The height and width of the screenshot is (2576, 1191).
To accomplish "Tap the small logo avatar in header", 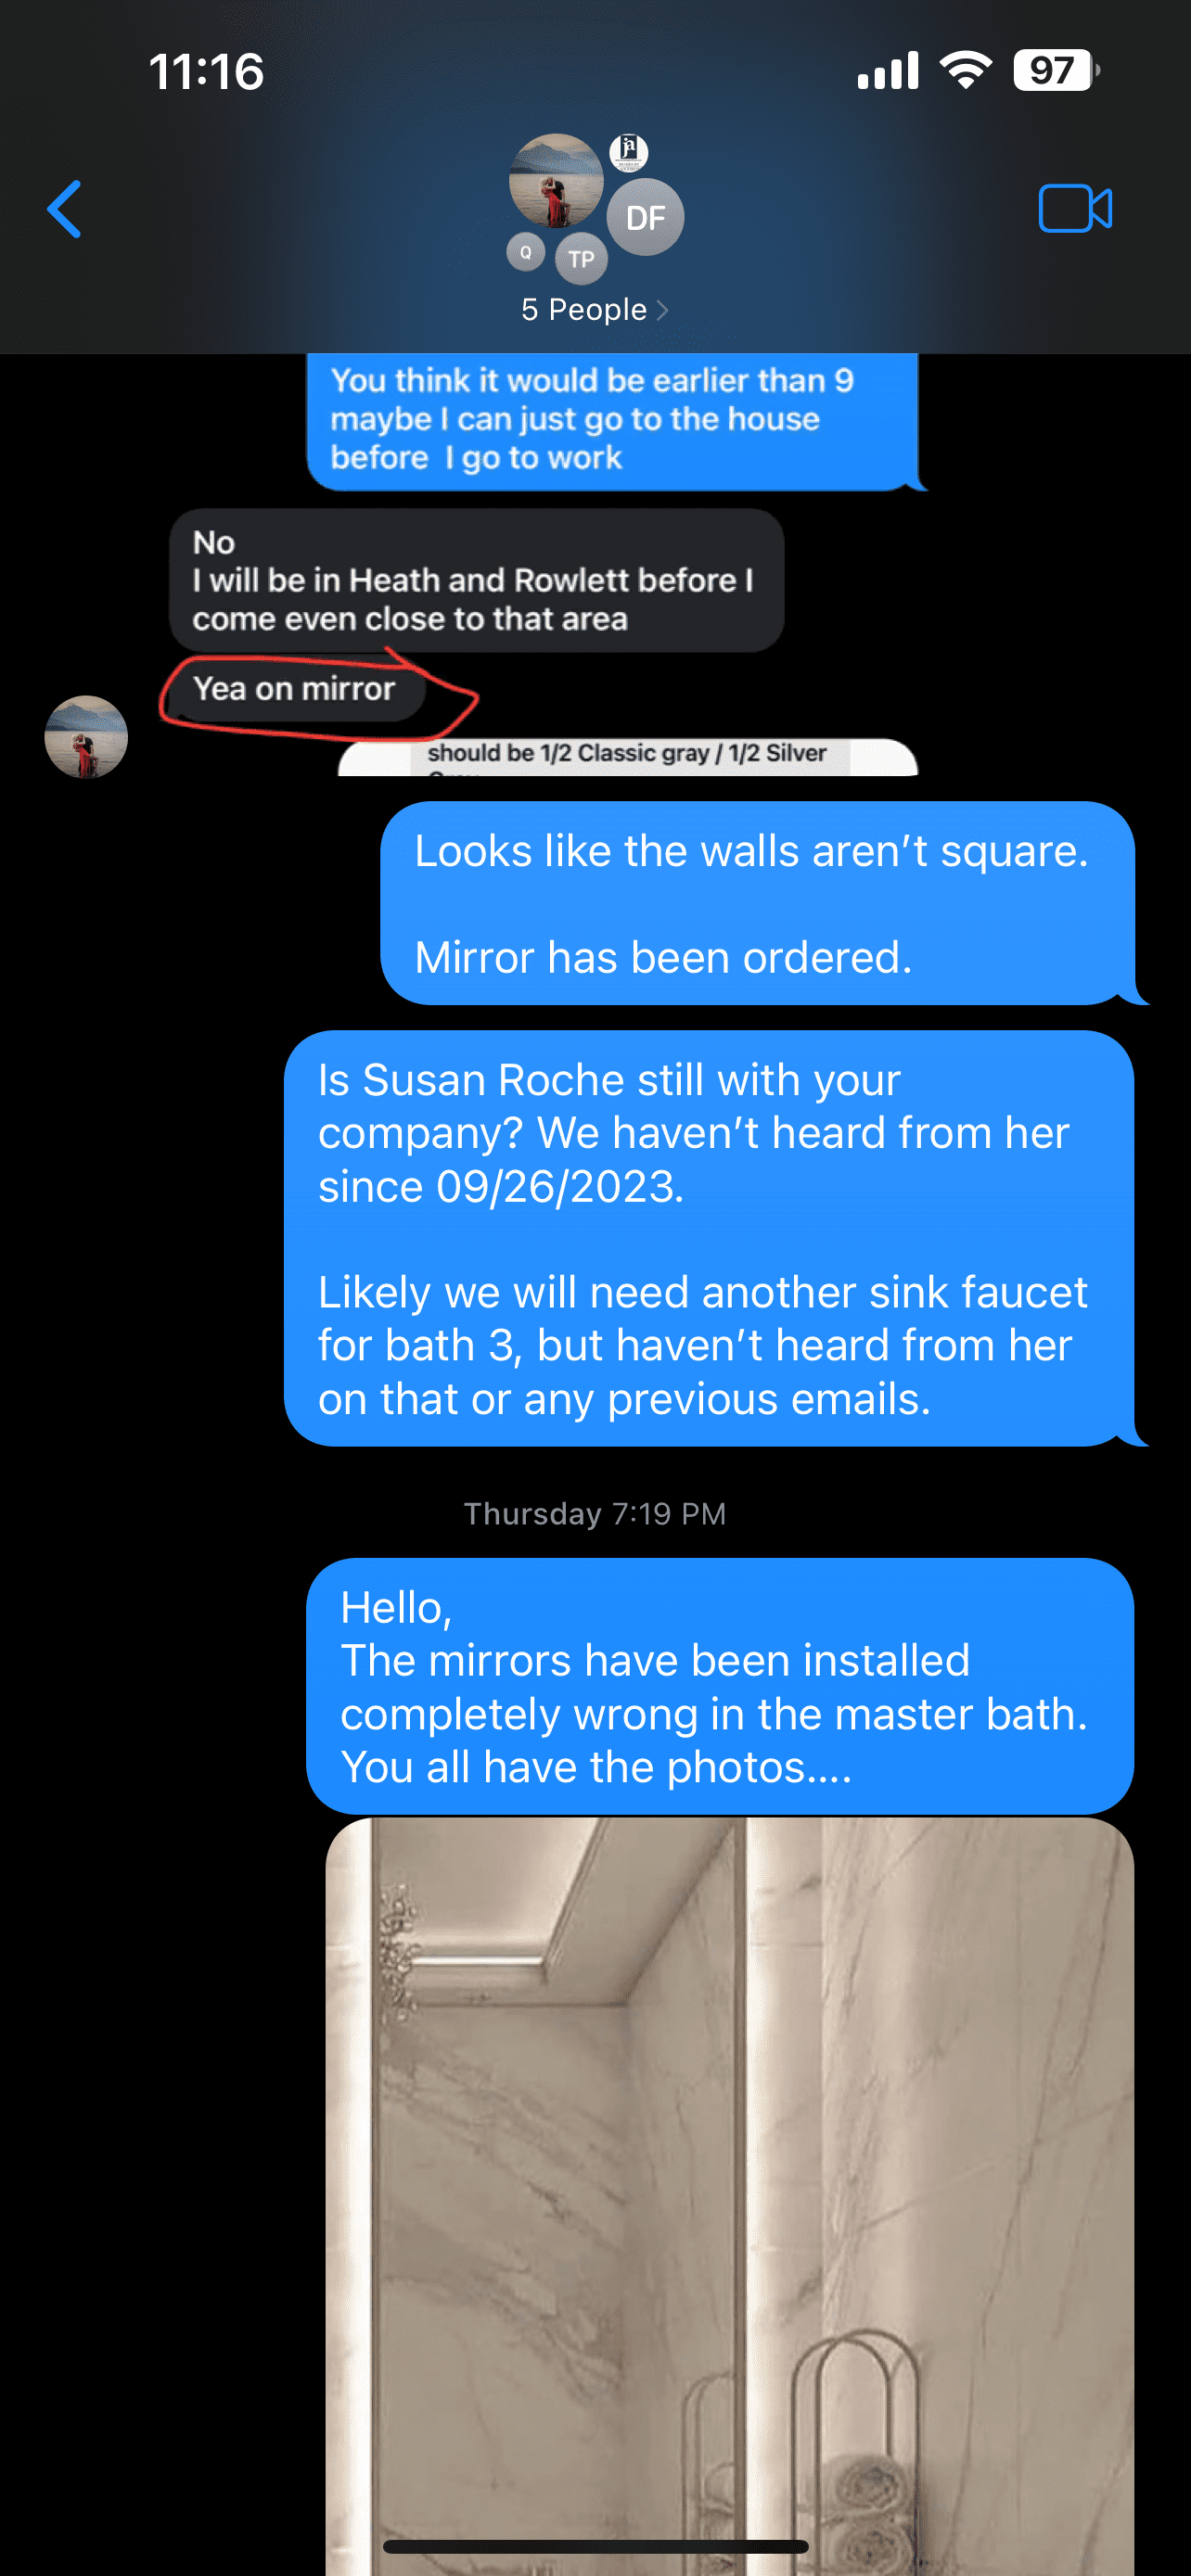I will pos(629,152).
